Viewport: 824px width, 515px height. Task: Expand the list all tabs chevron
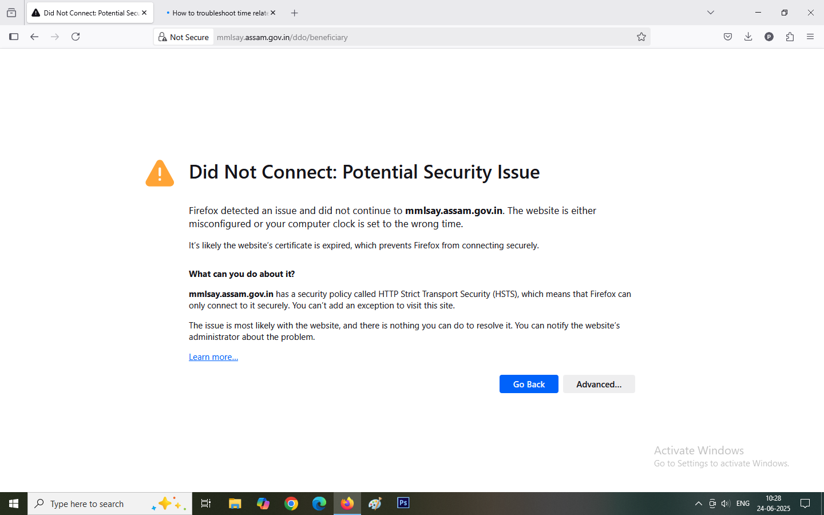click(x=711, y=13)
